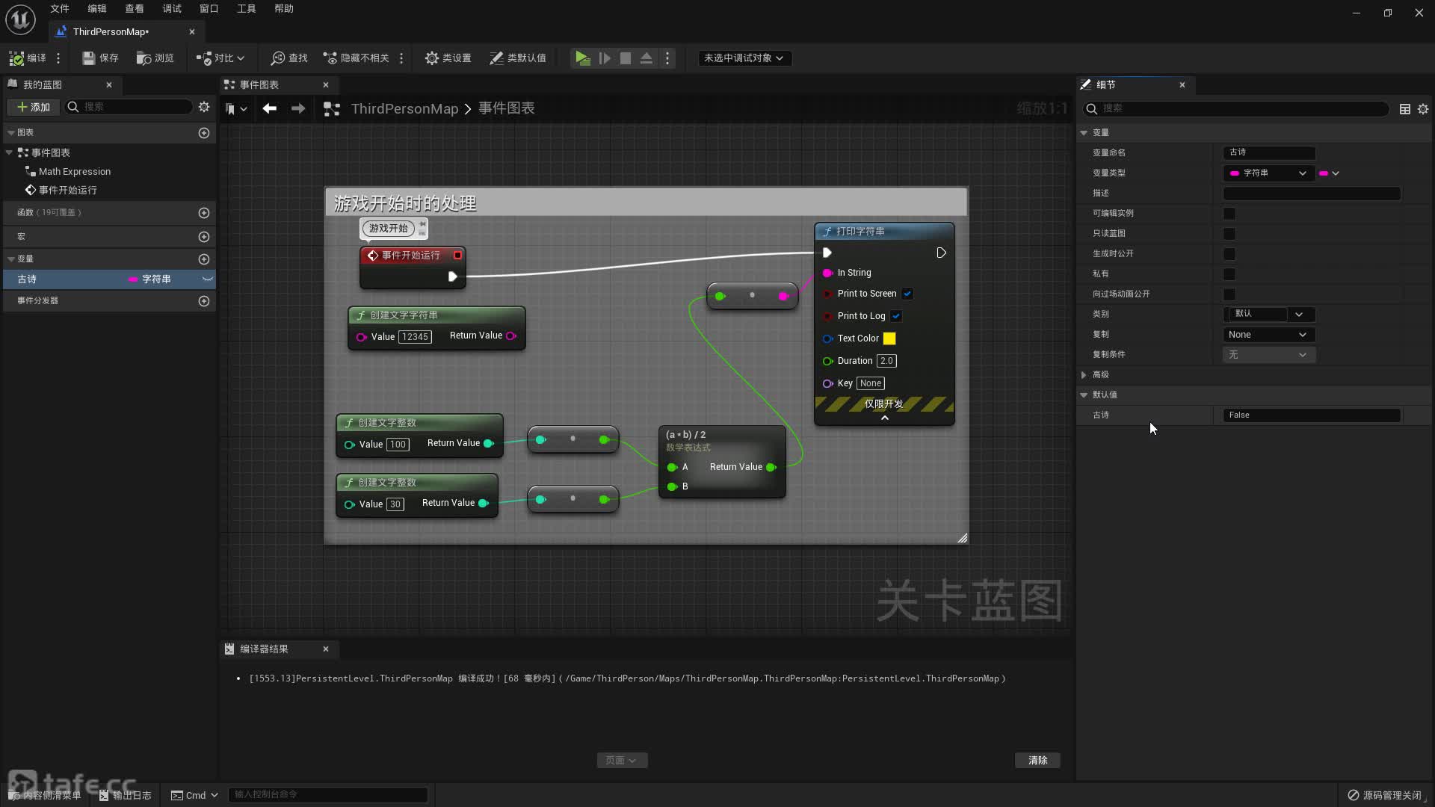This screenshot has height=807, width=1435.
Task: Open the Page dropdown in compiler results
Action: (622, 761)
